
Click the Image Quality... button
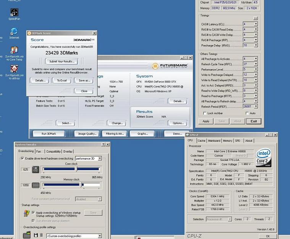click(x=87, y=134)
